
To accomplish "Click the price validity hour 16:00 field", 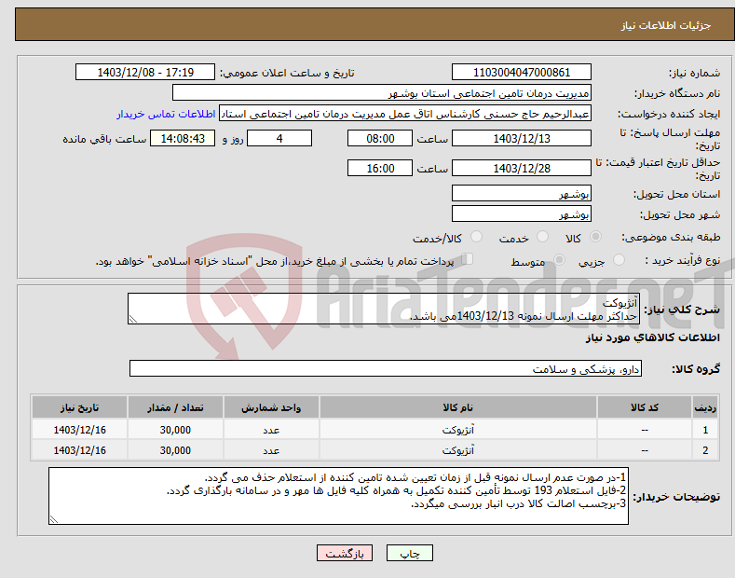I will (x=380, y=168).
